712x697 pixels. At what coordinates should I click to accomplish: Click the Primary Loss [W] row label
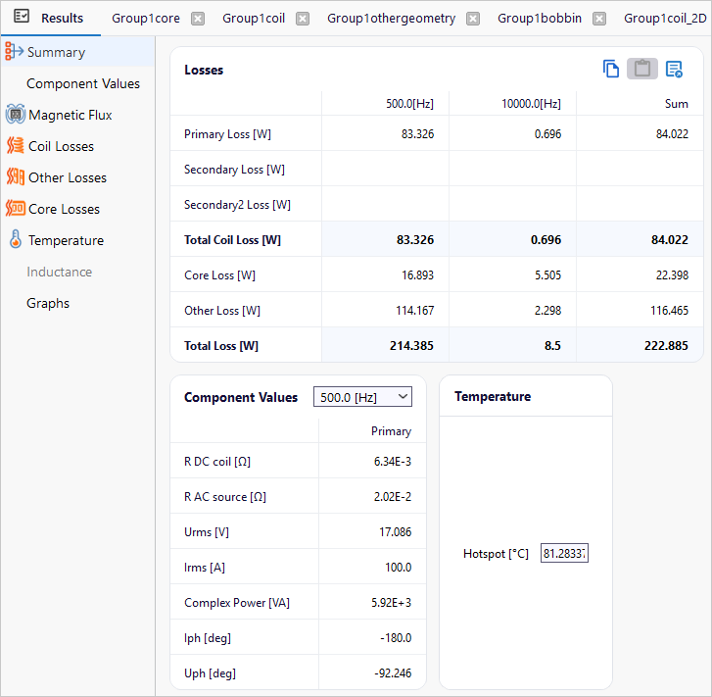click(227, 134)
